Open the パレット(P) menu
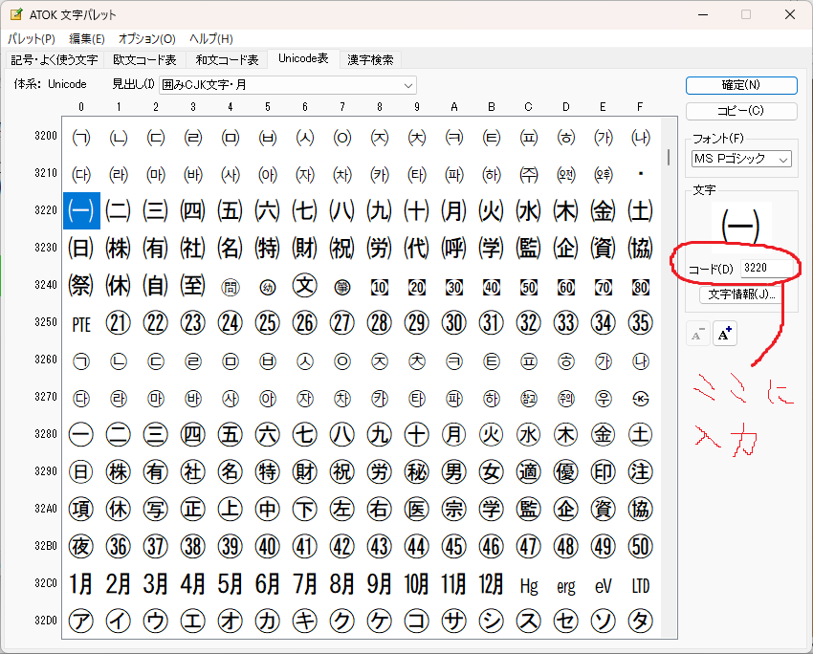The image size is (813, 654). (x=32, y=39)
